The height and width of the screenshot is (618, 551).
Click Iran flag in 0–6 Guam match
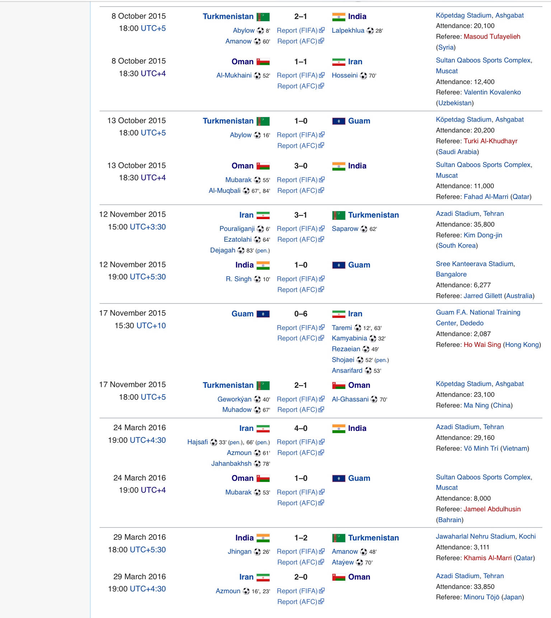point(338,314)
